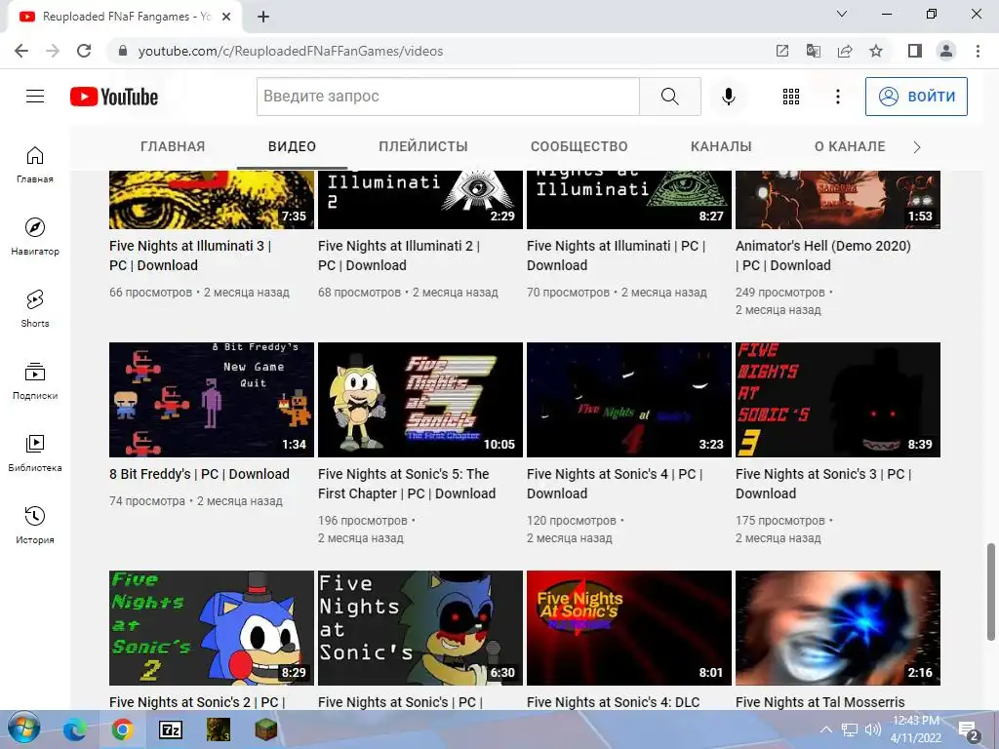This screenshot has width=999, height=749.
Task: Open Подписки in sidebar
Action: pos(35,381)
